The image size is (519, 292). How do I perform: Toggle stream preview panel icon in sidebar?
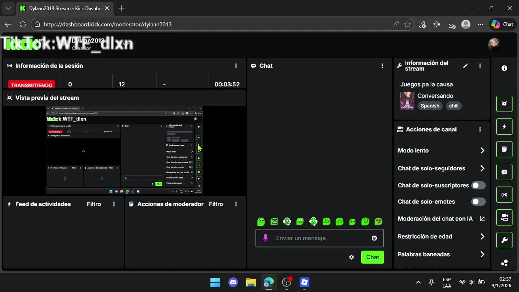(504, 104)
